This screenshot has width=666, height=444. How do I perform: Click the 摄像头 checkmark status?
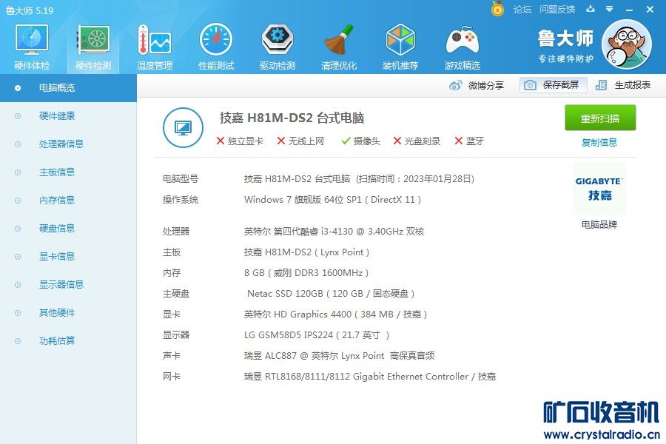click(x=361, y=141)
